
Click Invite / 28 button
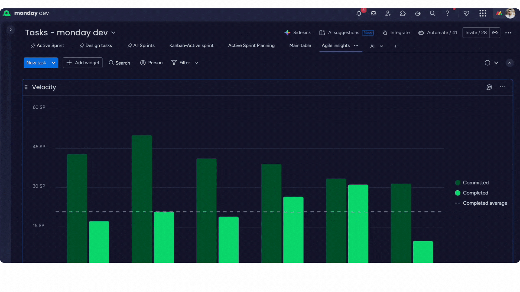476,33
